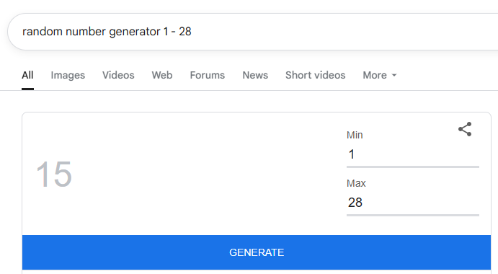Click the blue GENERATE button
Viewport: 498px width, 274px height.
(257, 252)
